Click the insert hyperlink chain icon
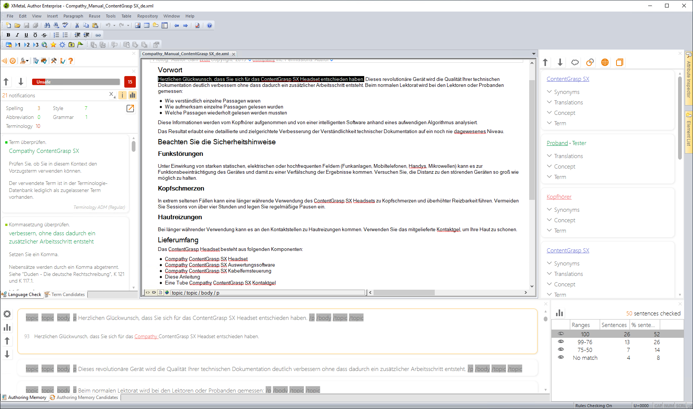693x409 pixels. pyautogui.click(x=98, y=35)
